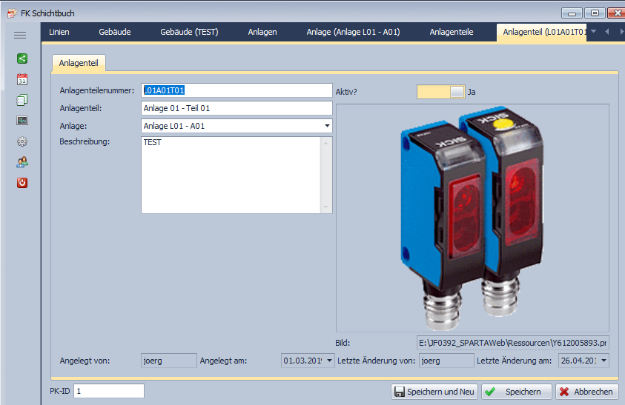Open the monitor icon in sidebar
The image size is (625, 405).
tap(22, 120)
